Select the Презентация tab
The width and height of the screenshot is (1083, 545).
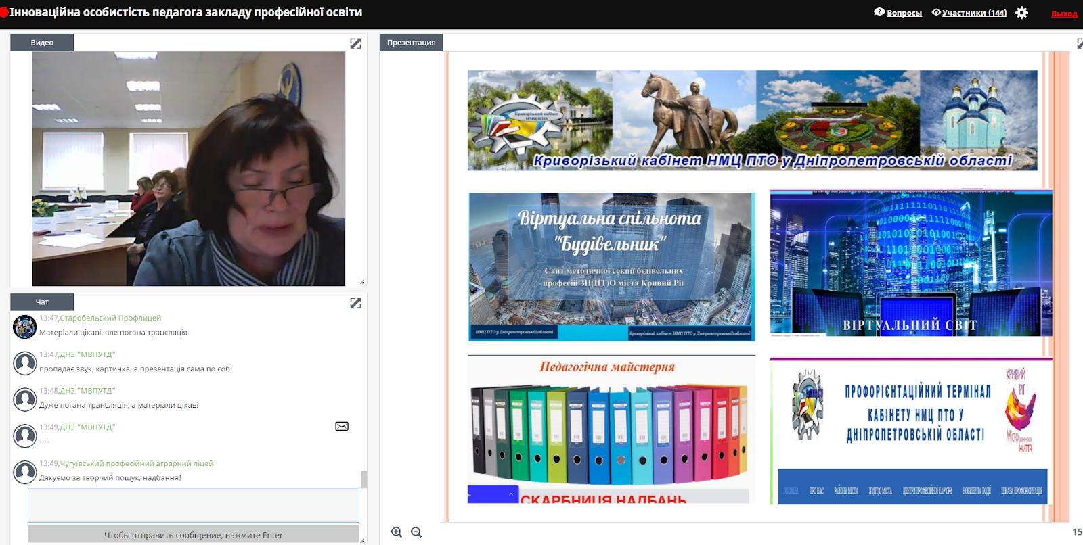(x=411, y=42)
